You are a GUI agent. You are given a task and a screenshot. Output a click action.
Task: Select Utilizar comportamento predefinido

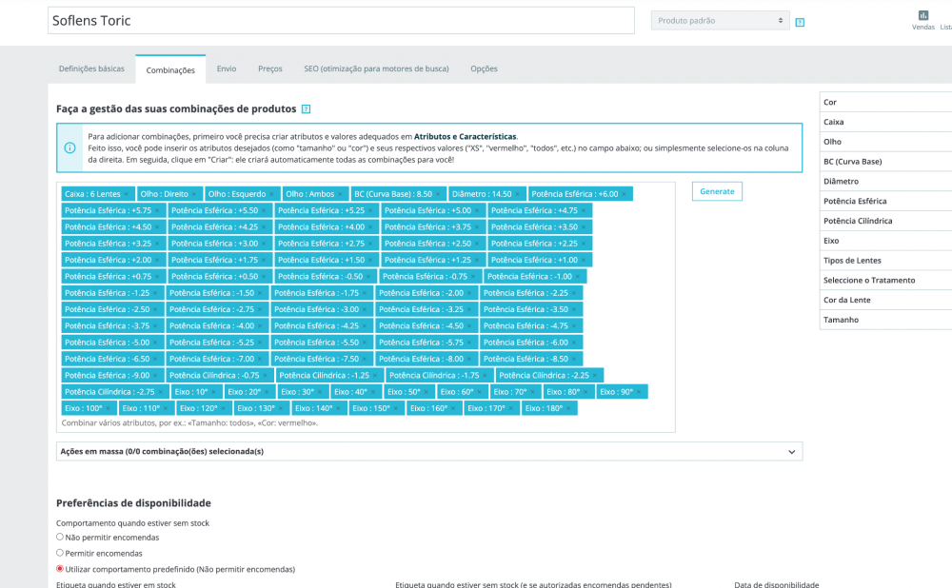tap(59, 569)
